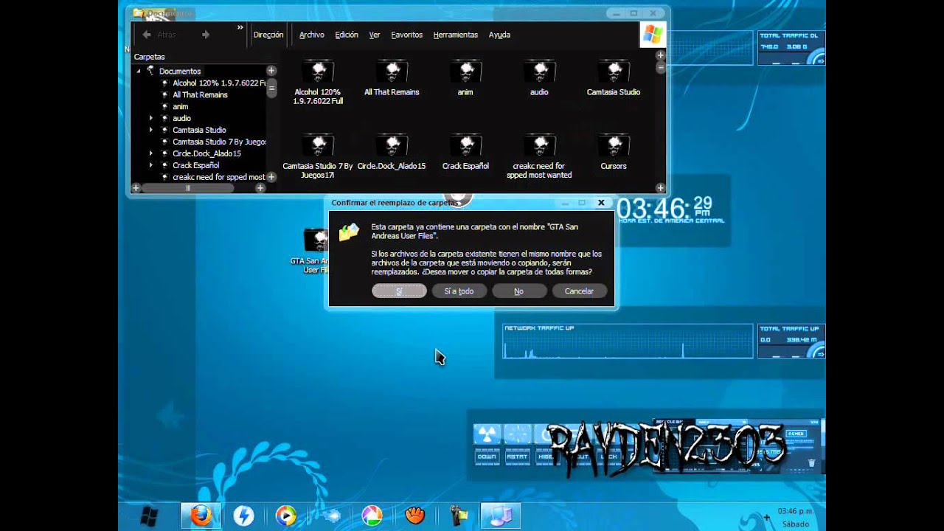Select the Camtasia Studio folder icon
The width and height of the screenshot is (944, 531).
614,78
